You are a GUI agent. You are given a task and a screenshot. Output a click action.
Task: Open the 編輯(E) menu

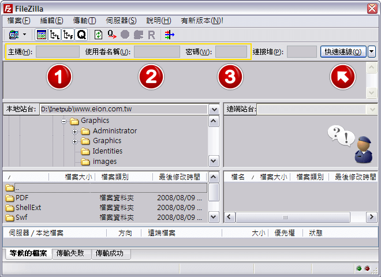coord(51,21)
